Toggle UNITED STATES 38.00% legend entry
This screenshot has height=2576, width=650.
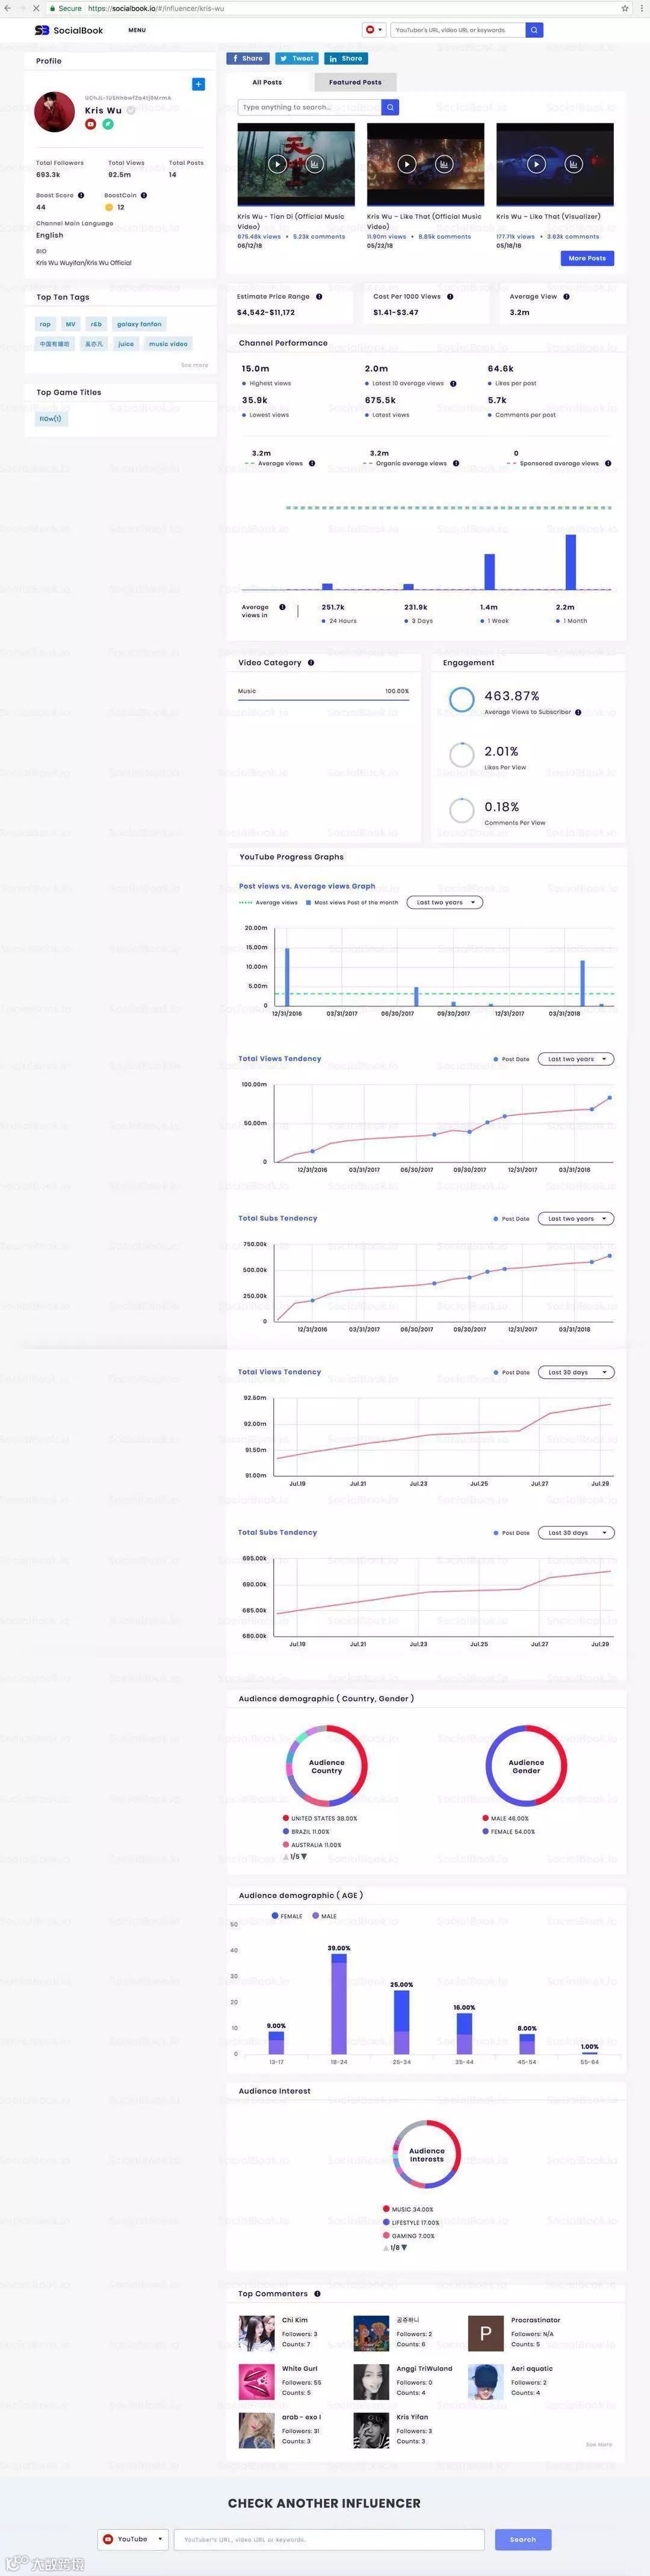[x=320, y=1818]
